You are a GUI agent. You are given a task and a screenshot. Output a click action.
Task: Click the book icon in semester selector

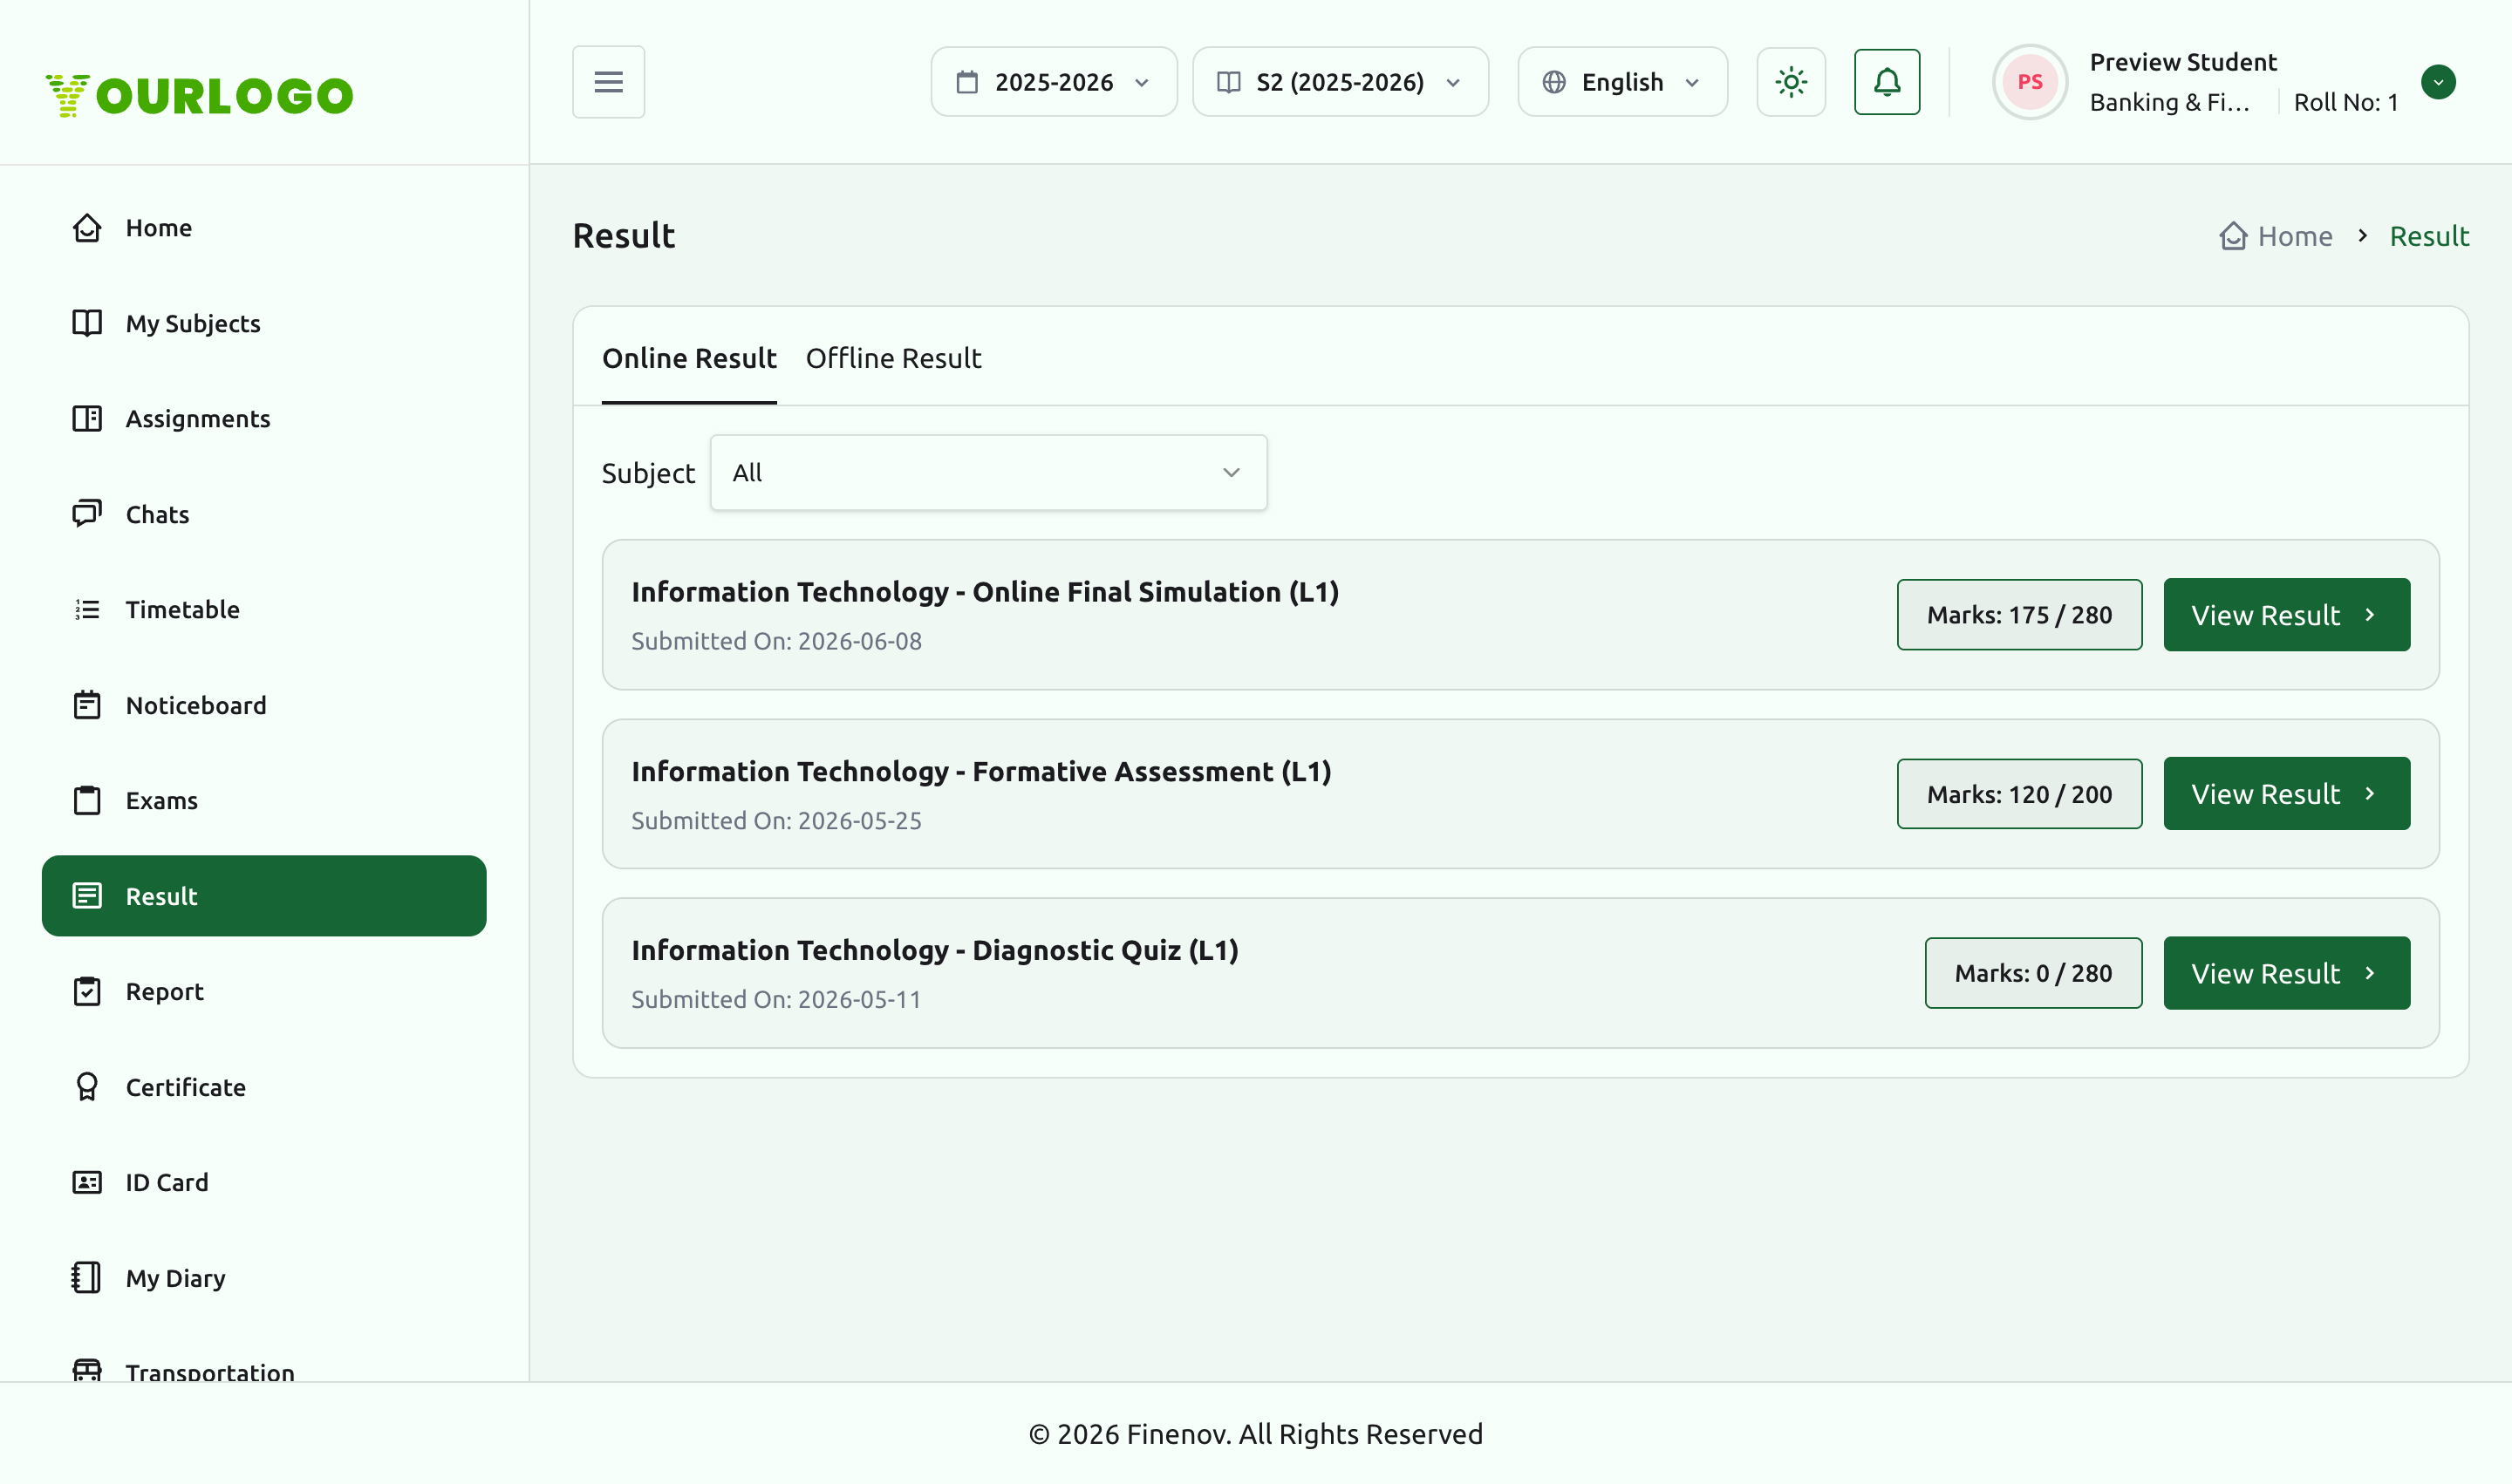1228,82
